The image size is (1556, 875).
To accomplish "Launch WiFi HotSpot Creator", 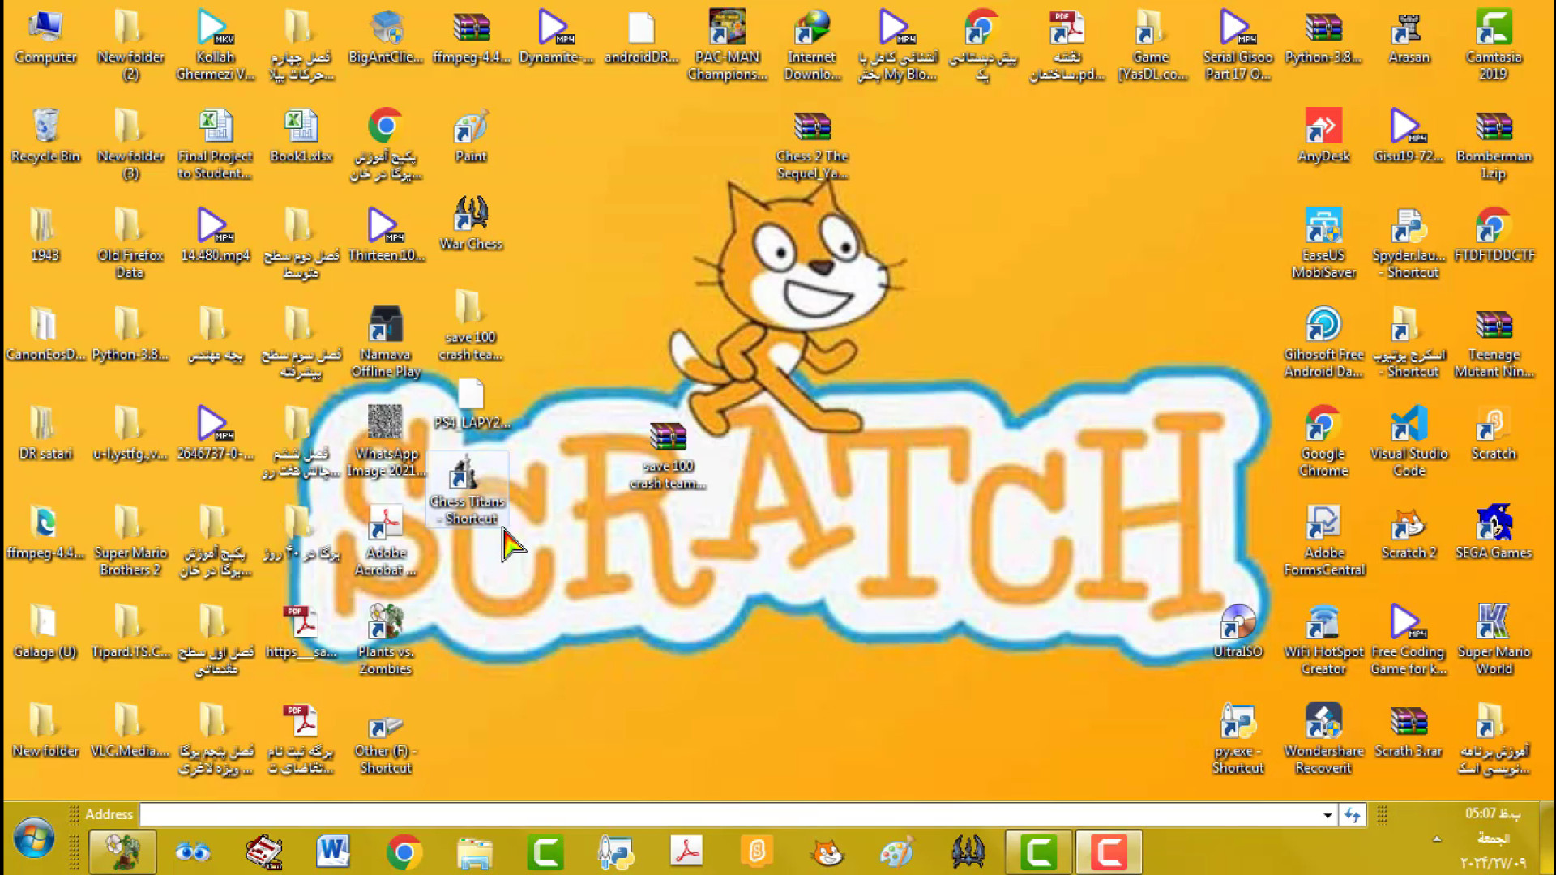I will [x=1323, y=640].
